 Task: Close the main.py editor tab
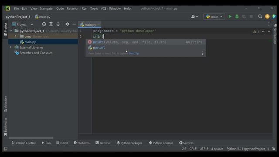pos(99,24)
